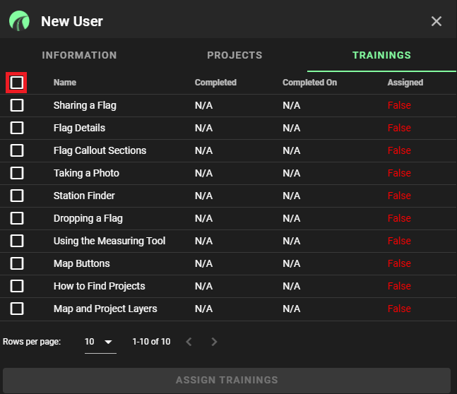
Task: Tick the Taking a Photo checkbox
Action: click(x=17, y=173)
